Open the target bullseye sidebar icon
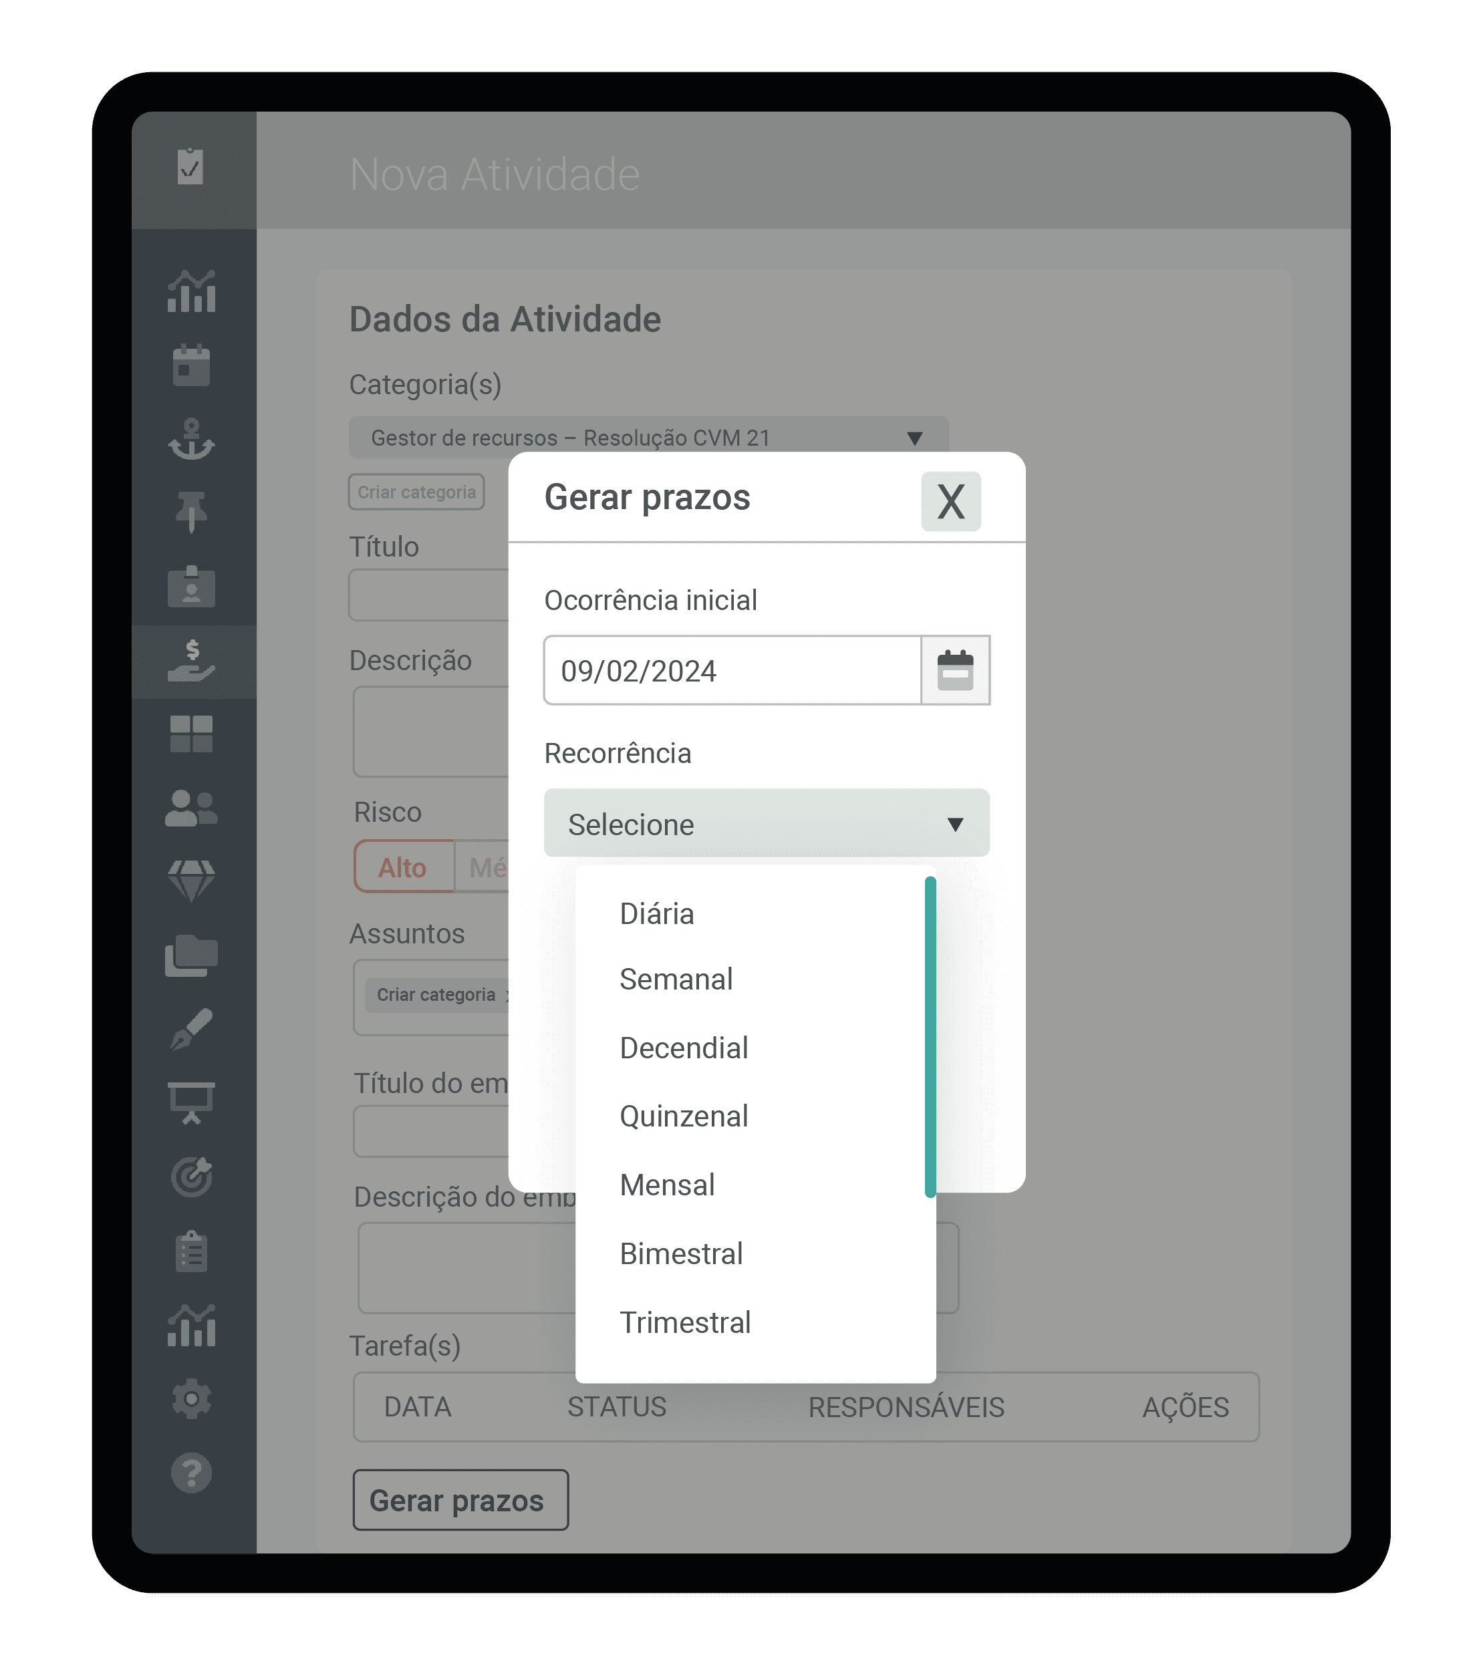 (x=191, y=1177)
